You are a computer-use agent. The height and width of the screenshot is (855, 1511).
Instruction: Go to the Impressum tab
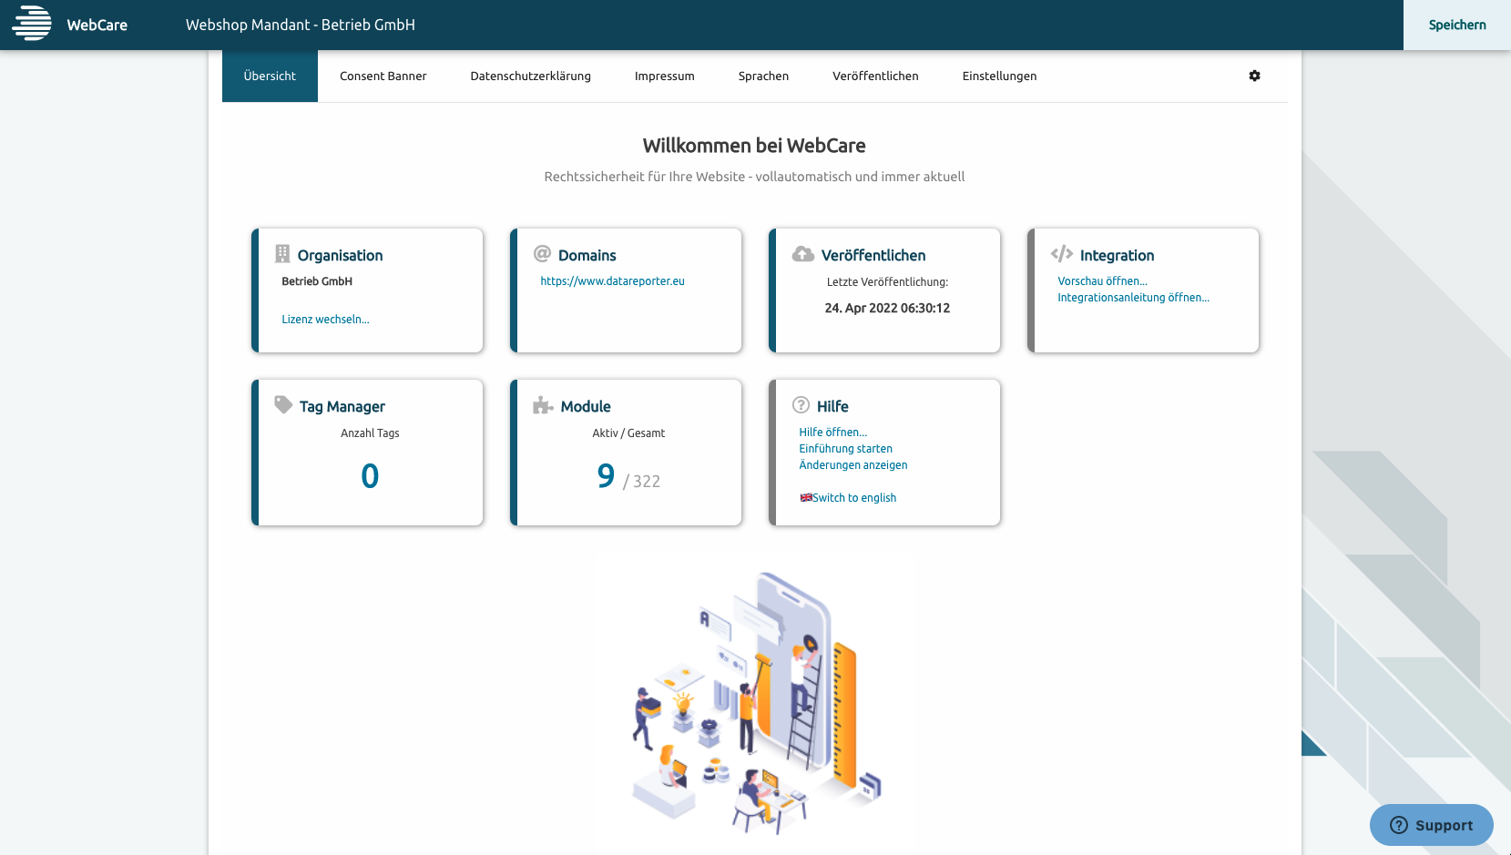coord(664,76)
